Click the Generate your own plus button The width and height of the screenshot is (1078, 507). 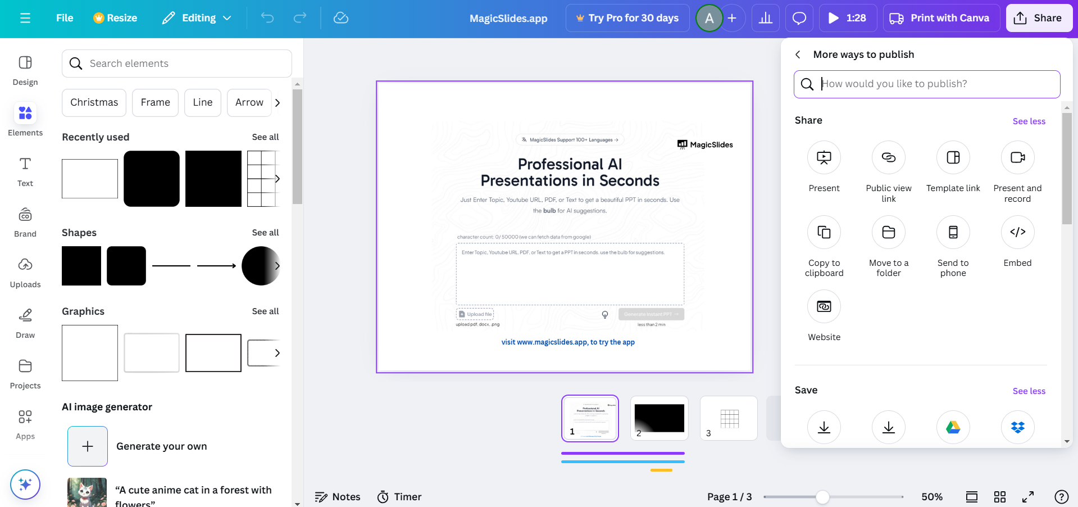88,446
